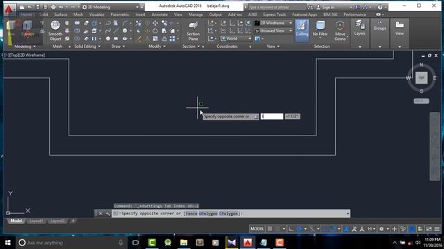Open the Unsaved View dropdown
This screenshot has height=249, width=444.
274,30
